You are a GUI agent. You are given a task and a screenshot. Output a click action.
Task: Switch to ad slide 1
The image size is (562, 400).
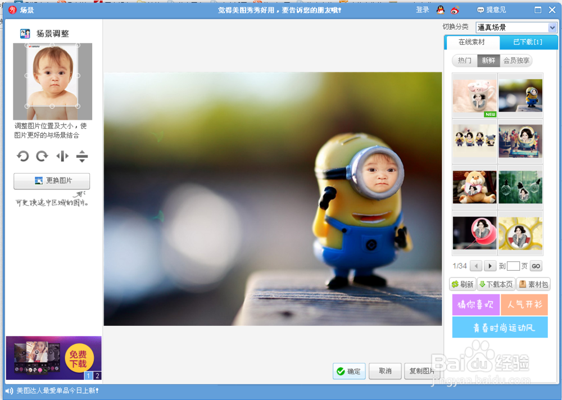(x=89, y=376)
